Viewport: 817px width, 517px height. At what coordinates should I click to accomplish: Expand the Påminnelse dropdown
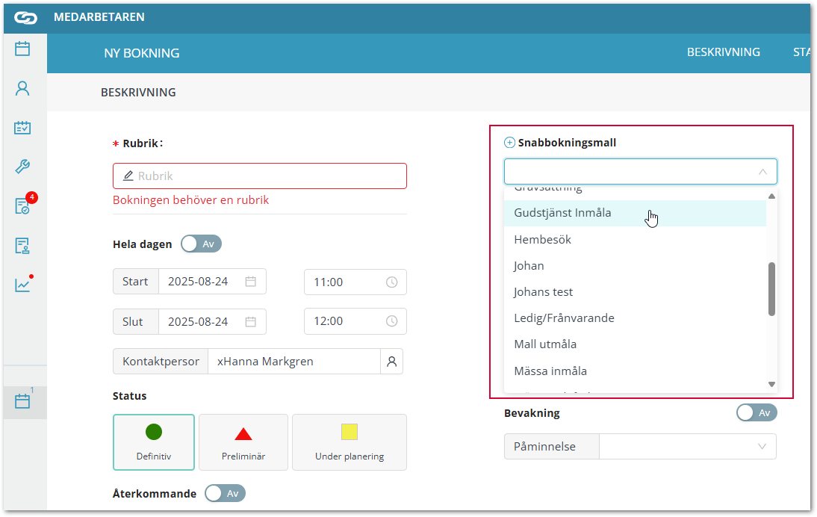tap(688, 447)
